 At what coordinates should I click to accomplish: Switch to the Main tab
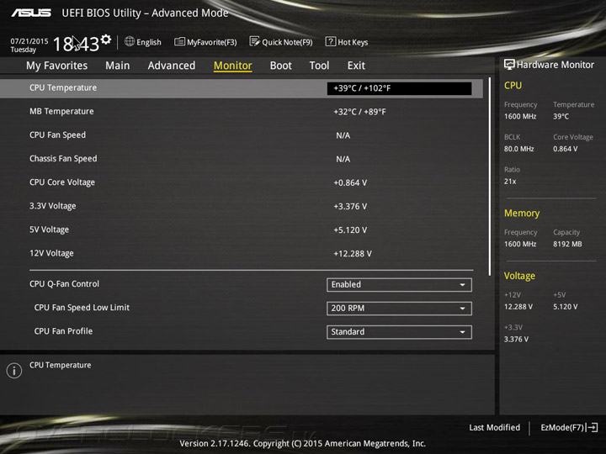point(118,66)
